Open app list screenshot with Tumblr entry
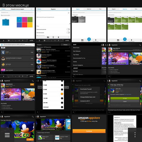This screenshot has height=142, width=142. [x=17, y=61]
